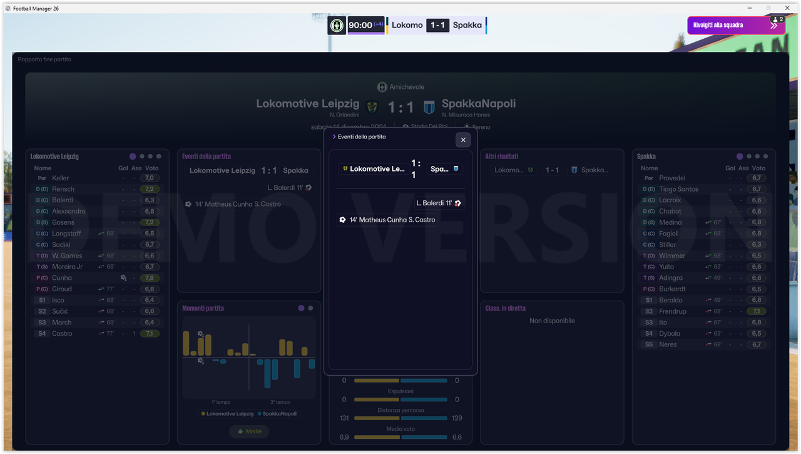Click the SpakkaNapoli badge in the popup
Viewport: 801px width, 454px height.
point(456,169)
